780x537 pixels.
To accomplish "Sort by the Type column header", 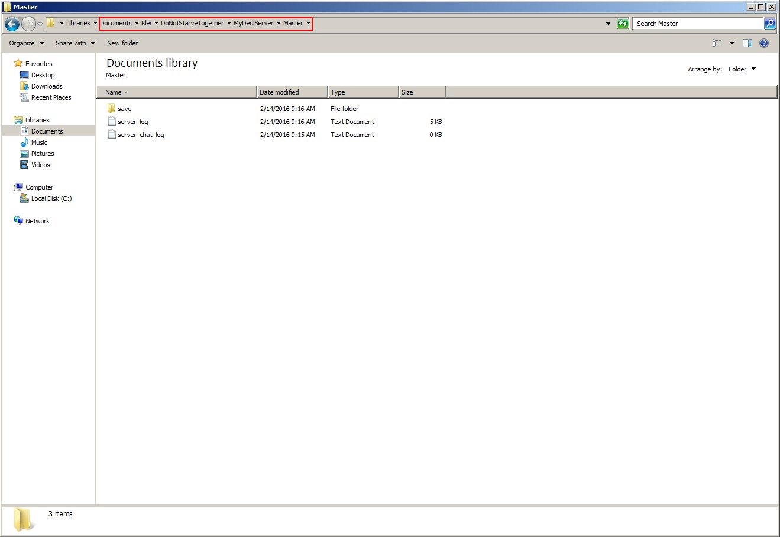I will pos(363,92).
